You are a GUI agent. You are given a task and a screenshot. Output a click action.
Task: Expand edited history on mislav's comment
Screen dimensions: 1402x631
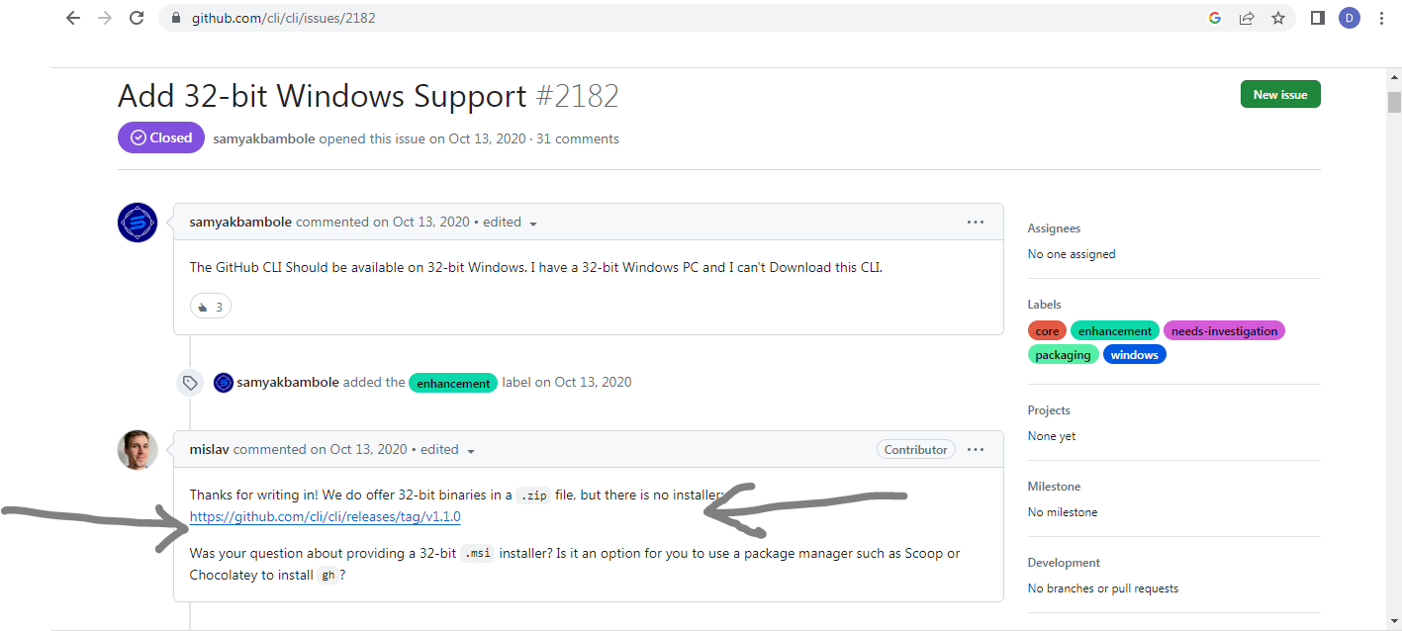(x=448, y=450)
